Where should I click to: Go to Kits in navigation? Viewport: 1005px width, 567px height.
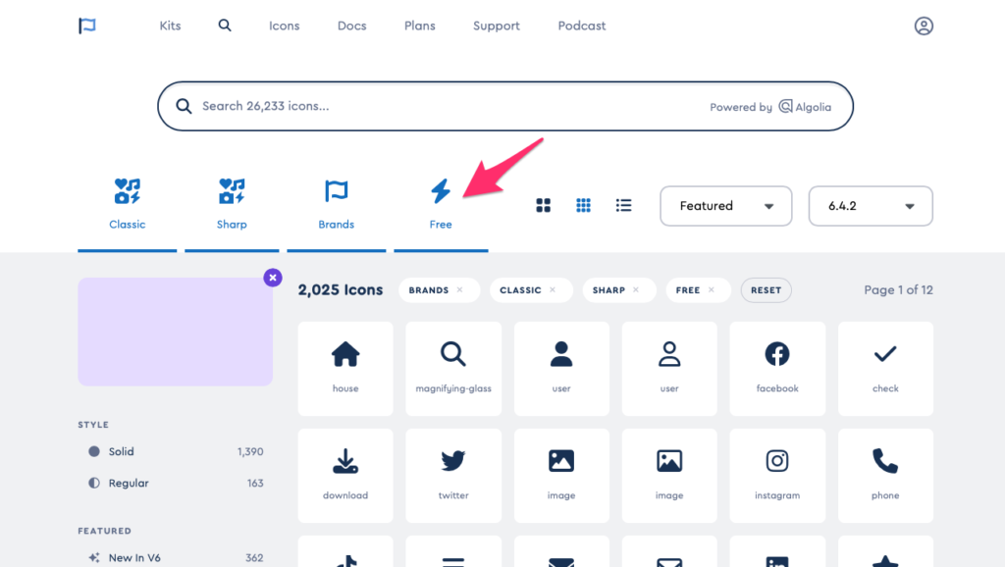click(170, 26)
